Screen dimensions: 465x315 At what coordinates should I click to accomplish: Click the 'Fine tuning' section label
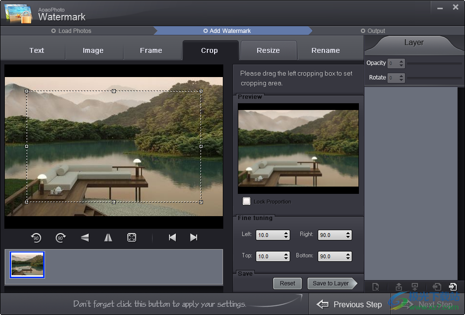(255, 218)
